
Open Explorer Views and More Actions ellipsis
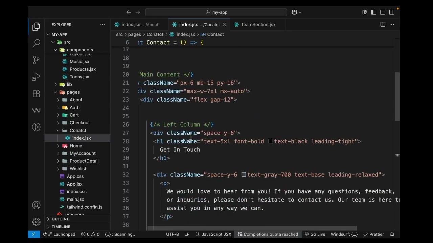[102, 24]
